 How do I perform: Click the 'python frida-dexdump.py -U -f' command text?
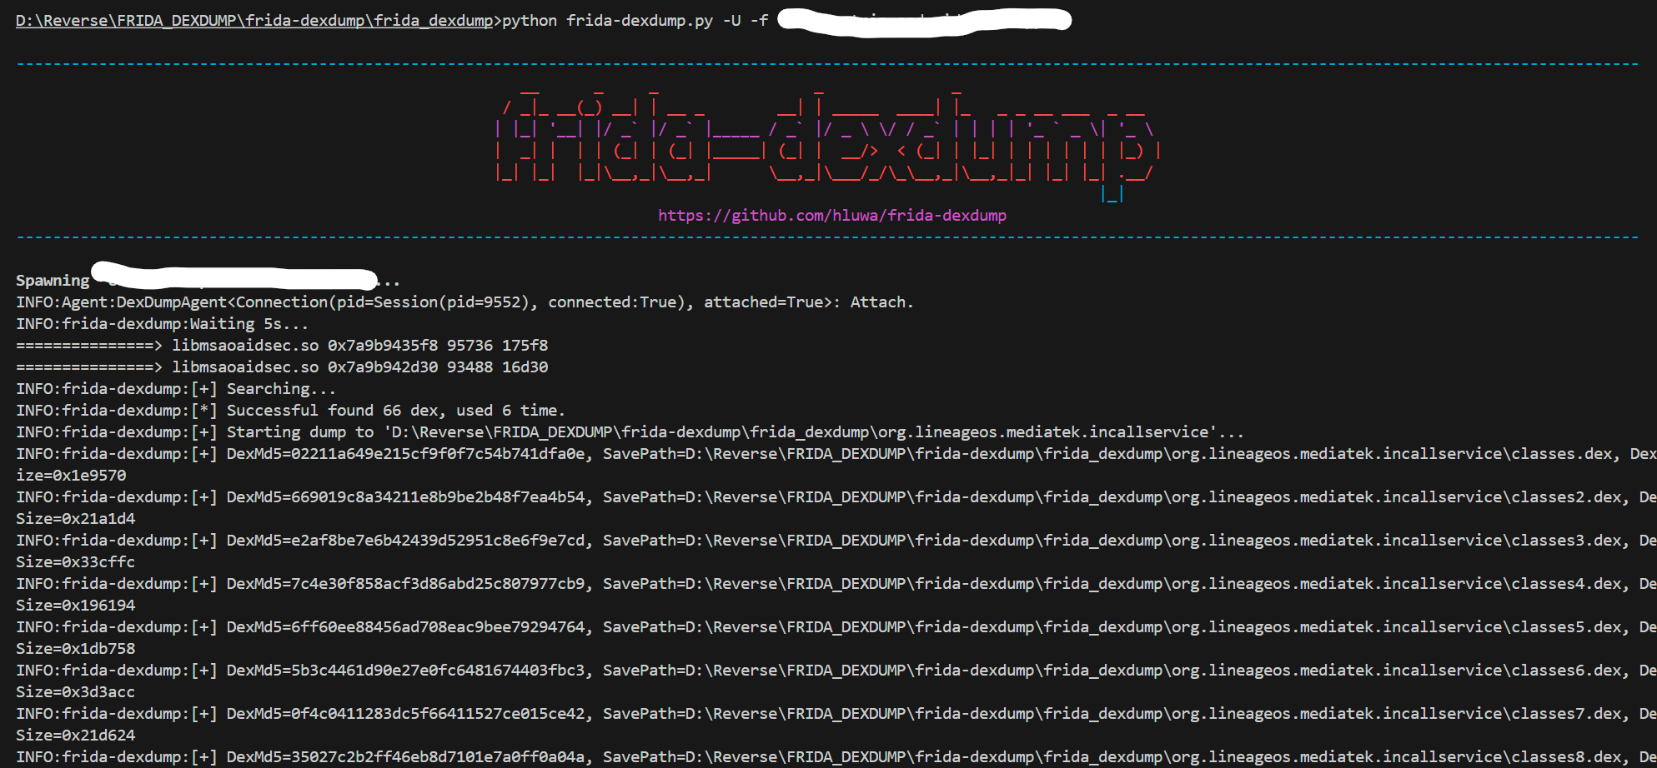point(635,21)
